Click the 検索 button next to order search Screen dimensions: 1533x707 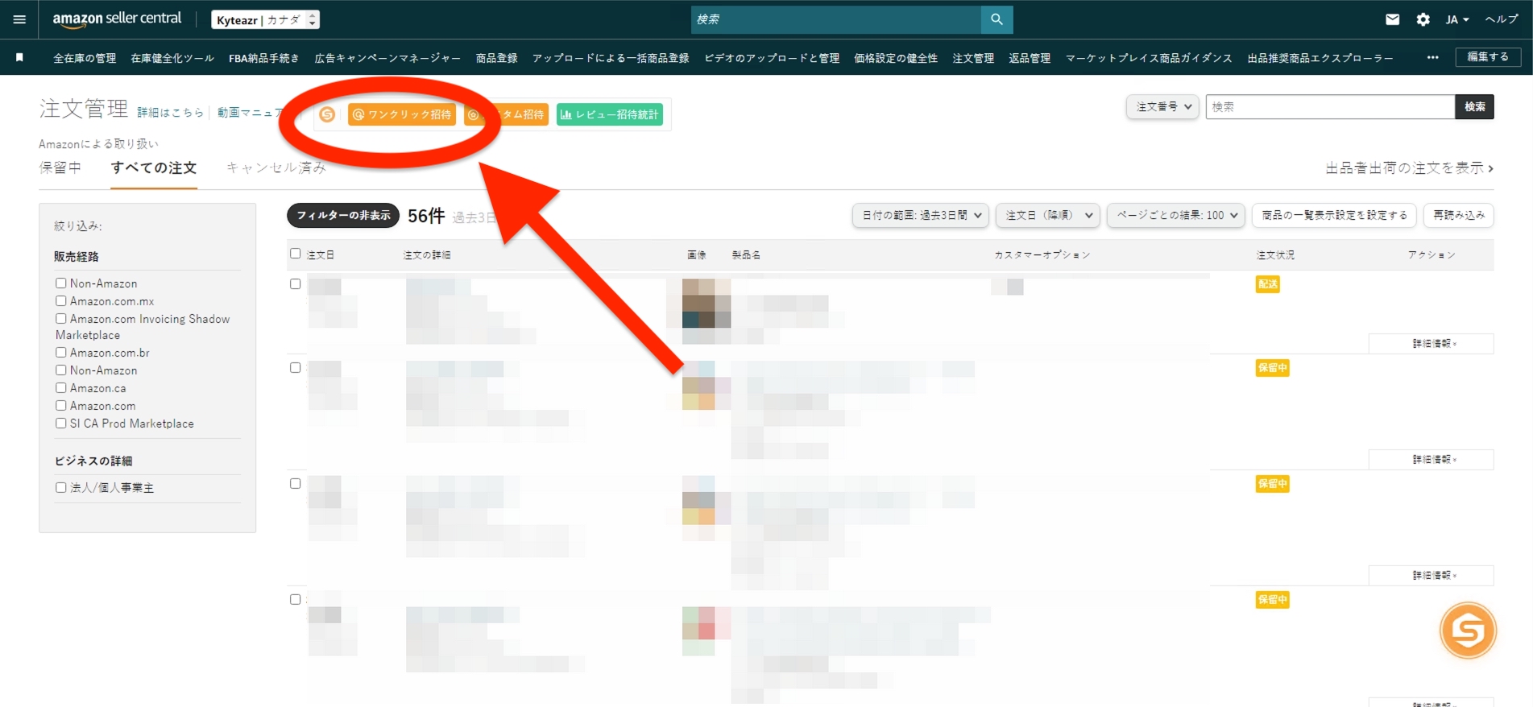point(1474,106)
